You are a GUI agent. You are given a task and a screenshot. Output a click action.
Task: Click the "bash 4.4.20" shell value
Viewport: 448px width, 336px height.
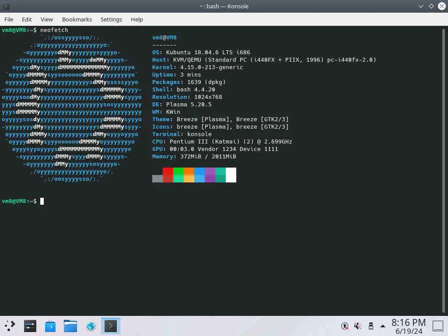196,89
